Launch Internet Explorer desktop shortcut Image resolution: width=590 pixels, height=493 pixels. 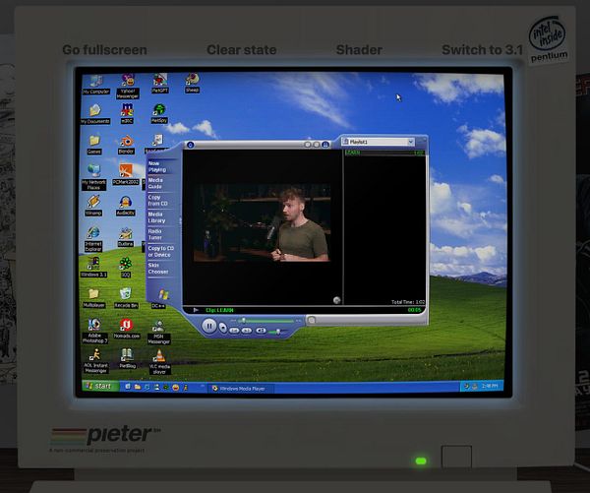(x=93, y=239)
